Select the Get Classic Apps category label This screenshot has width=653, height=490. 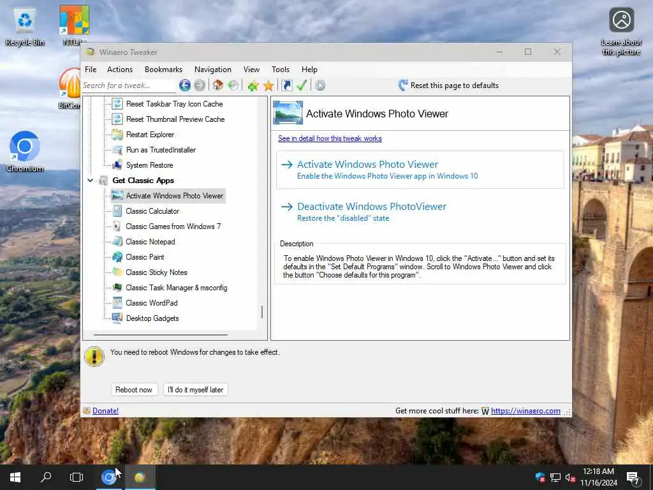coord(143,181)
